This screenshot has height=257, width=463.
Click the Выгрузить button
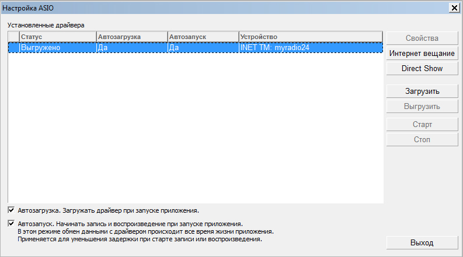[422, 107]
